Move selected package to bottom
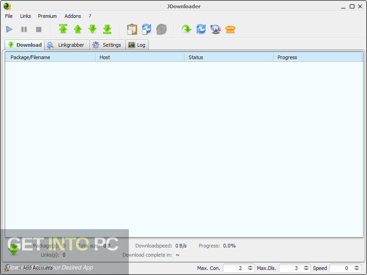Viewport: 367px width, 275px height. point(107,29)
